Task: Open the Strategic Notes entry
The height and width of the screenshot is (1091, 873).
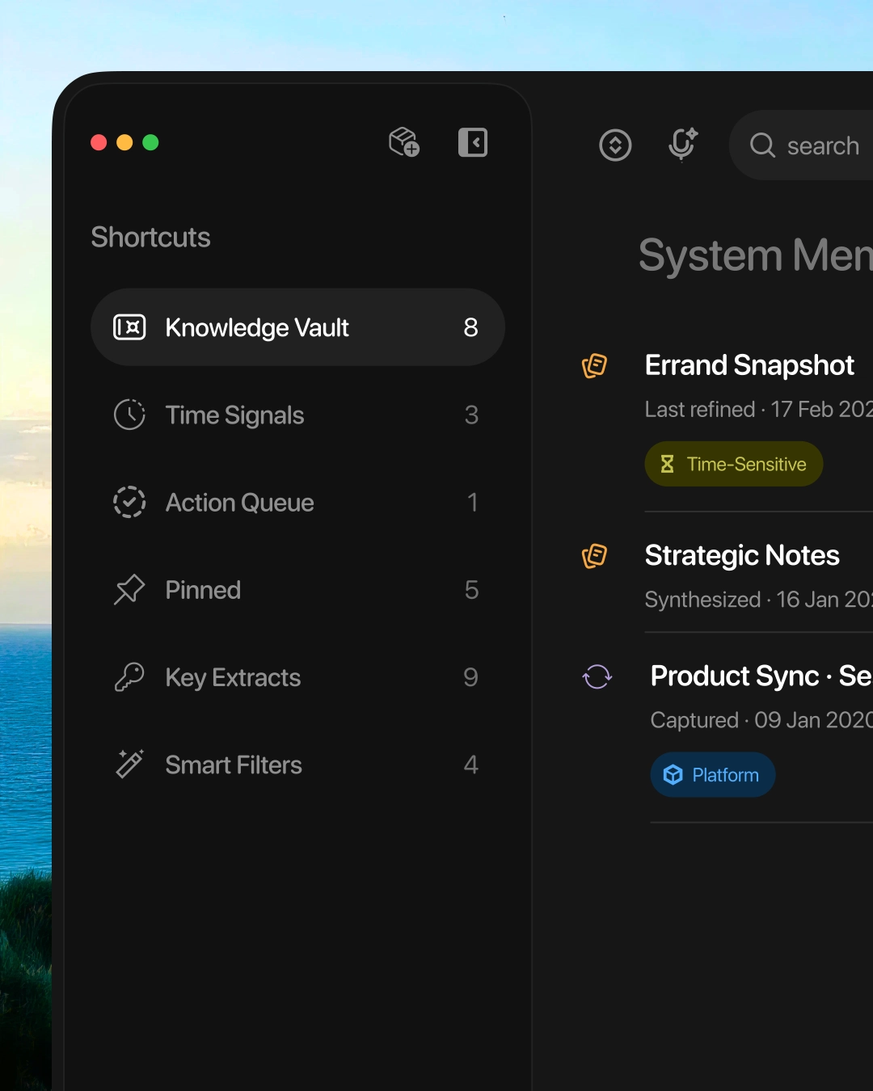Action: [x=742, y=556]
